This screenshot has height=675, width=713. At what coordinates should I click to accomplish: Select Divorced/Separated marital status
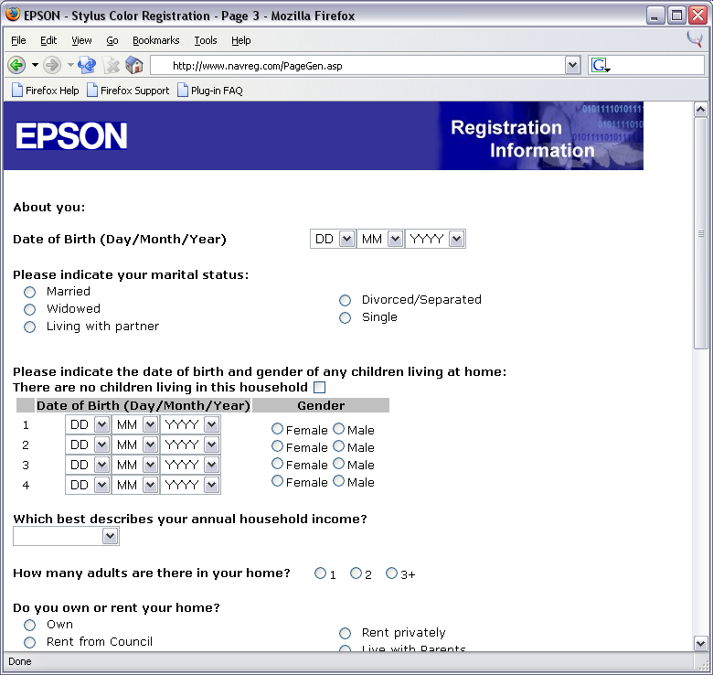pos(345,300)
